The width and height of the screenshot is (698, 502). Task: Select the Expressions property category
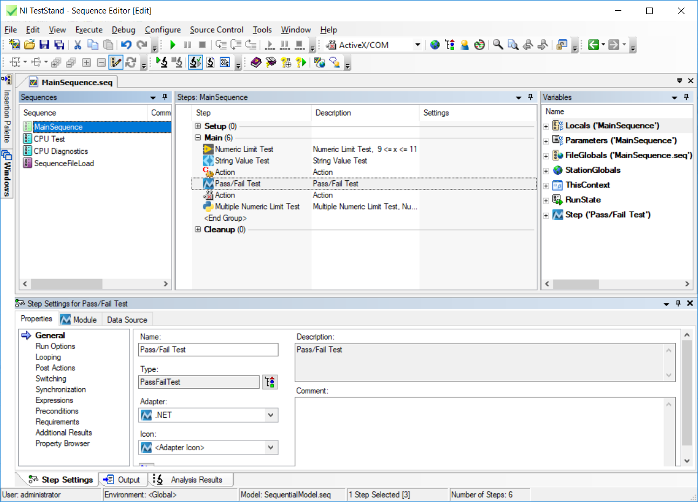point(54,401)
